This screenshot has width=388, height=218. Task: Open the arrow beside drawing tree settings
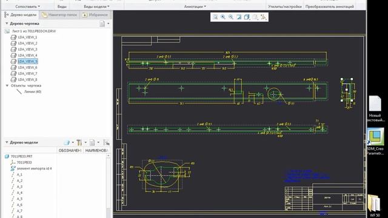pyautogui.click(x=109, y=24)
